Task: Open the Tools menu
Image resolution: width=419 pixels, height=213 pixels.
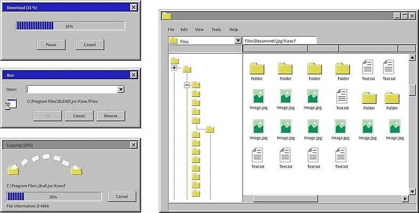Action: coord(216,29)
